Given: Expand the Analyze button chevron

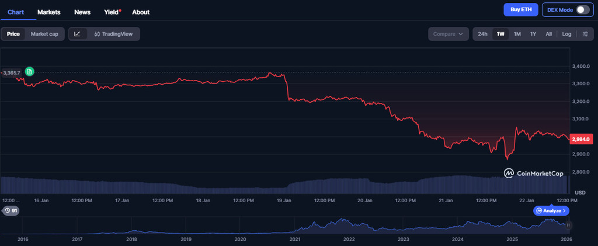Looking at the screenshot, I should [x=565, y=210].
